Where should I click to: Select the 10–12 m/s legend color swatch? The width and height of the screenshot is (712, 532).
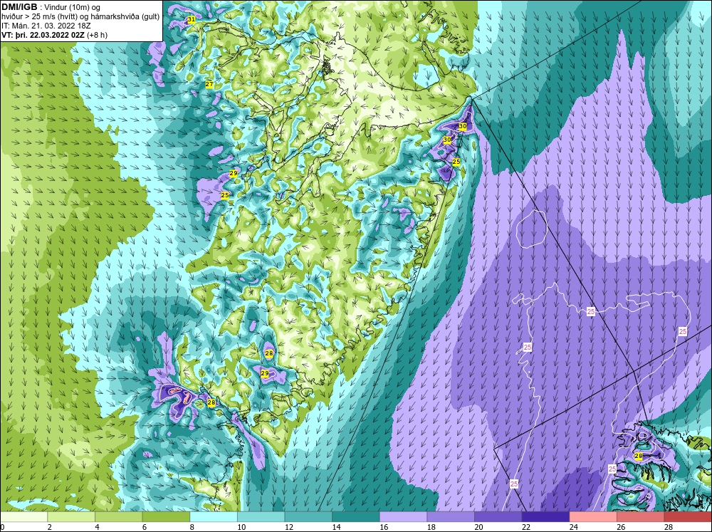tap(261, 516)
